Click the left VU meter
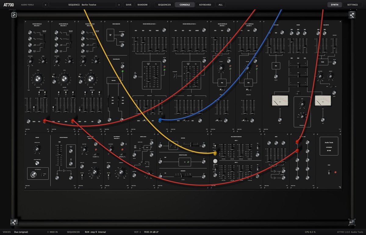Screen dimensions: 366x235 click(280, 101)
